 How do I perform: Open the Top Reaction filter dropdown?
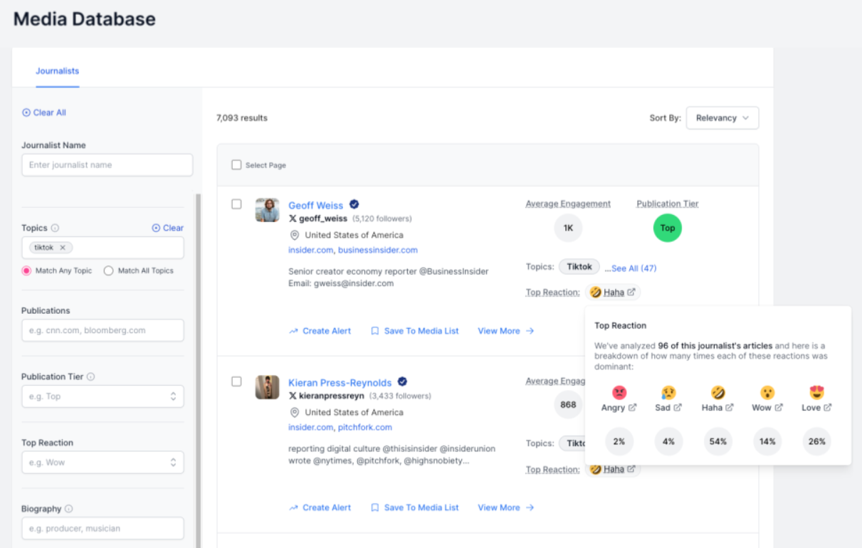point(103,463)
